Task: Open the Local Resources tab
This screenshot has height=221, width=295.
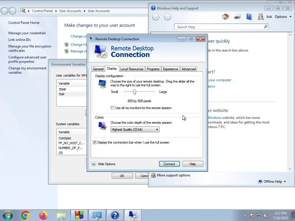Action: click(x=132, y=69)
